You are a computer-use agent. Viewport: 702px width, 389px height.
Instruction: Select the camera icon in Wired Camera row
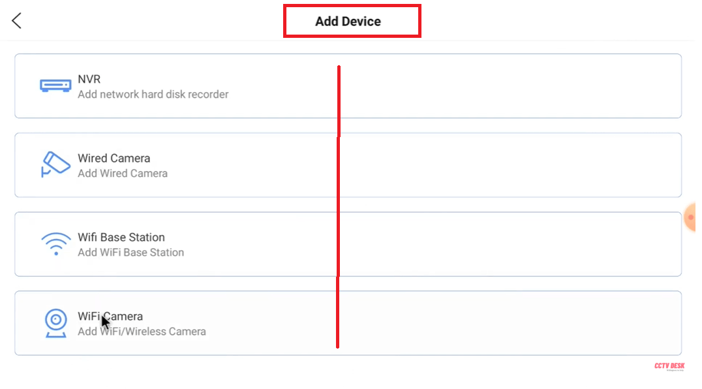click(x=55, y=164)
